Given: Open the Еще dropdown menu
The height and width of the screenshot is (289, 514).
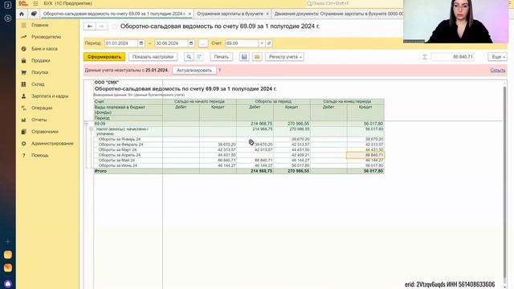Looking at the screenshot, I should 498,57.
